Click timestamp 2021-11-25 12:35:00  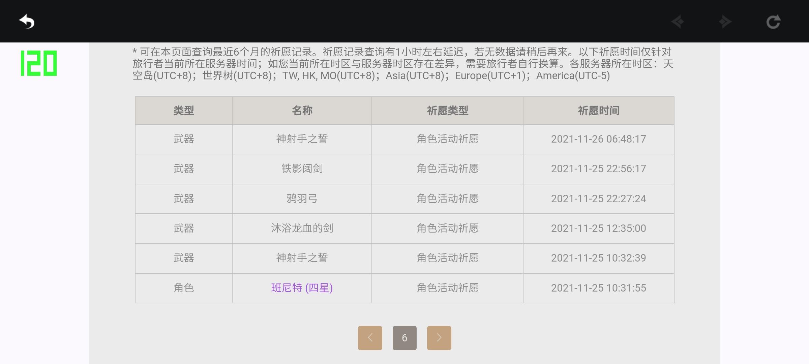599,228
